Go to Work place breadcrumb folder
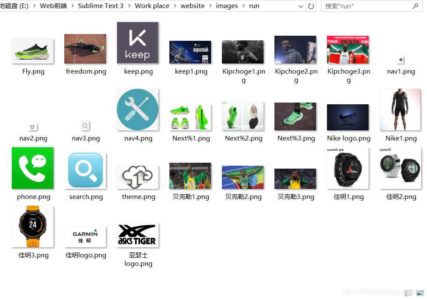This screenshot has width=427, height=299. [152, 6]
